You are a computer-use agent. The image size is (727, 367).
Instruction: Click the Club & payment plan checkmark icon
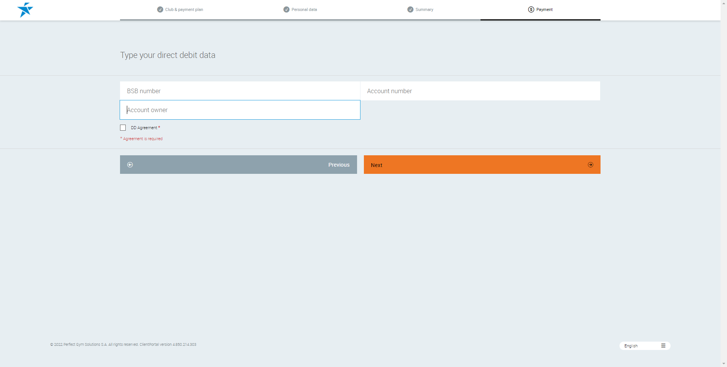[160, 9]
